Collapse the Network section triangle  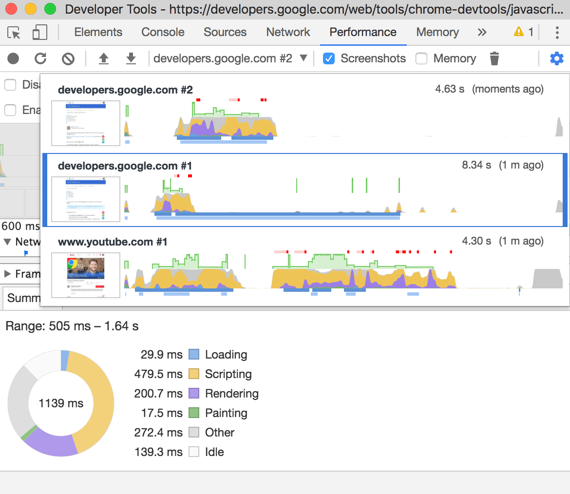tap(7, 242)
